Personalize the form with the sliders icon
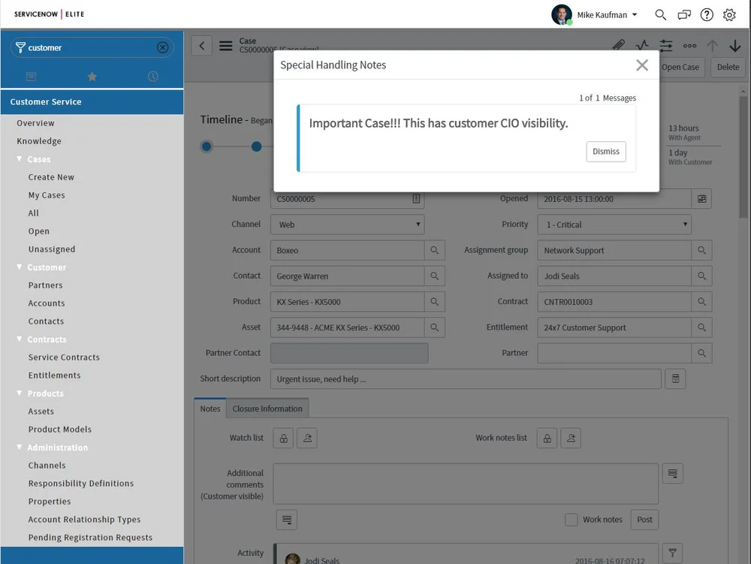Screen dimensions: 751x564 click(665, 45)
